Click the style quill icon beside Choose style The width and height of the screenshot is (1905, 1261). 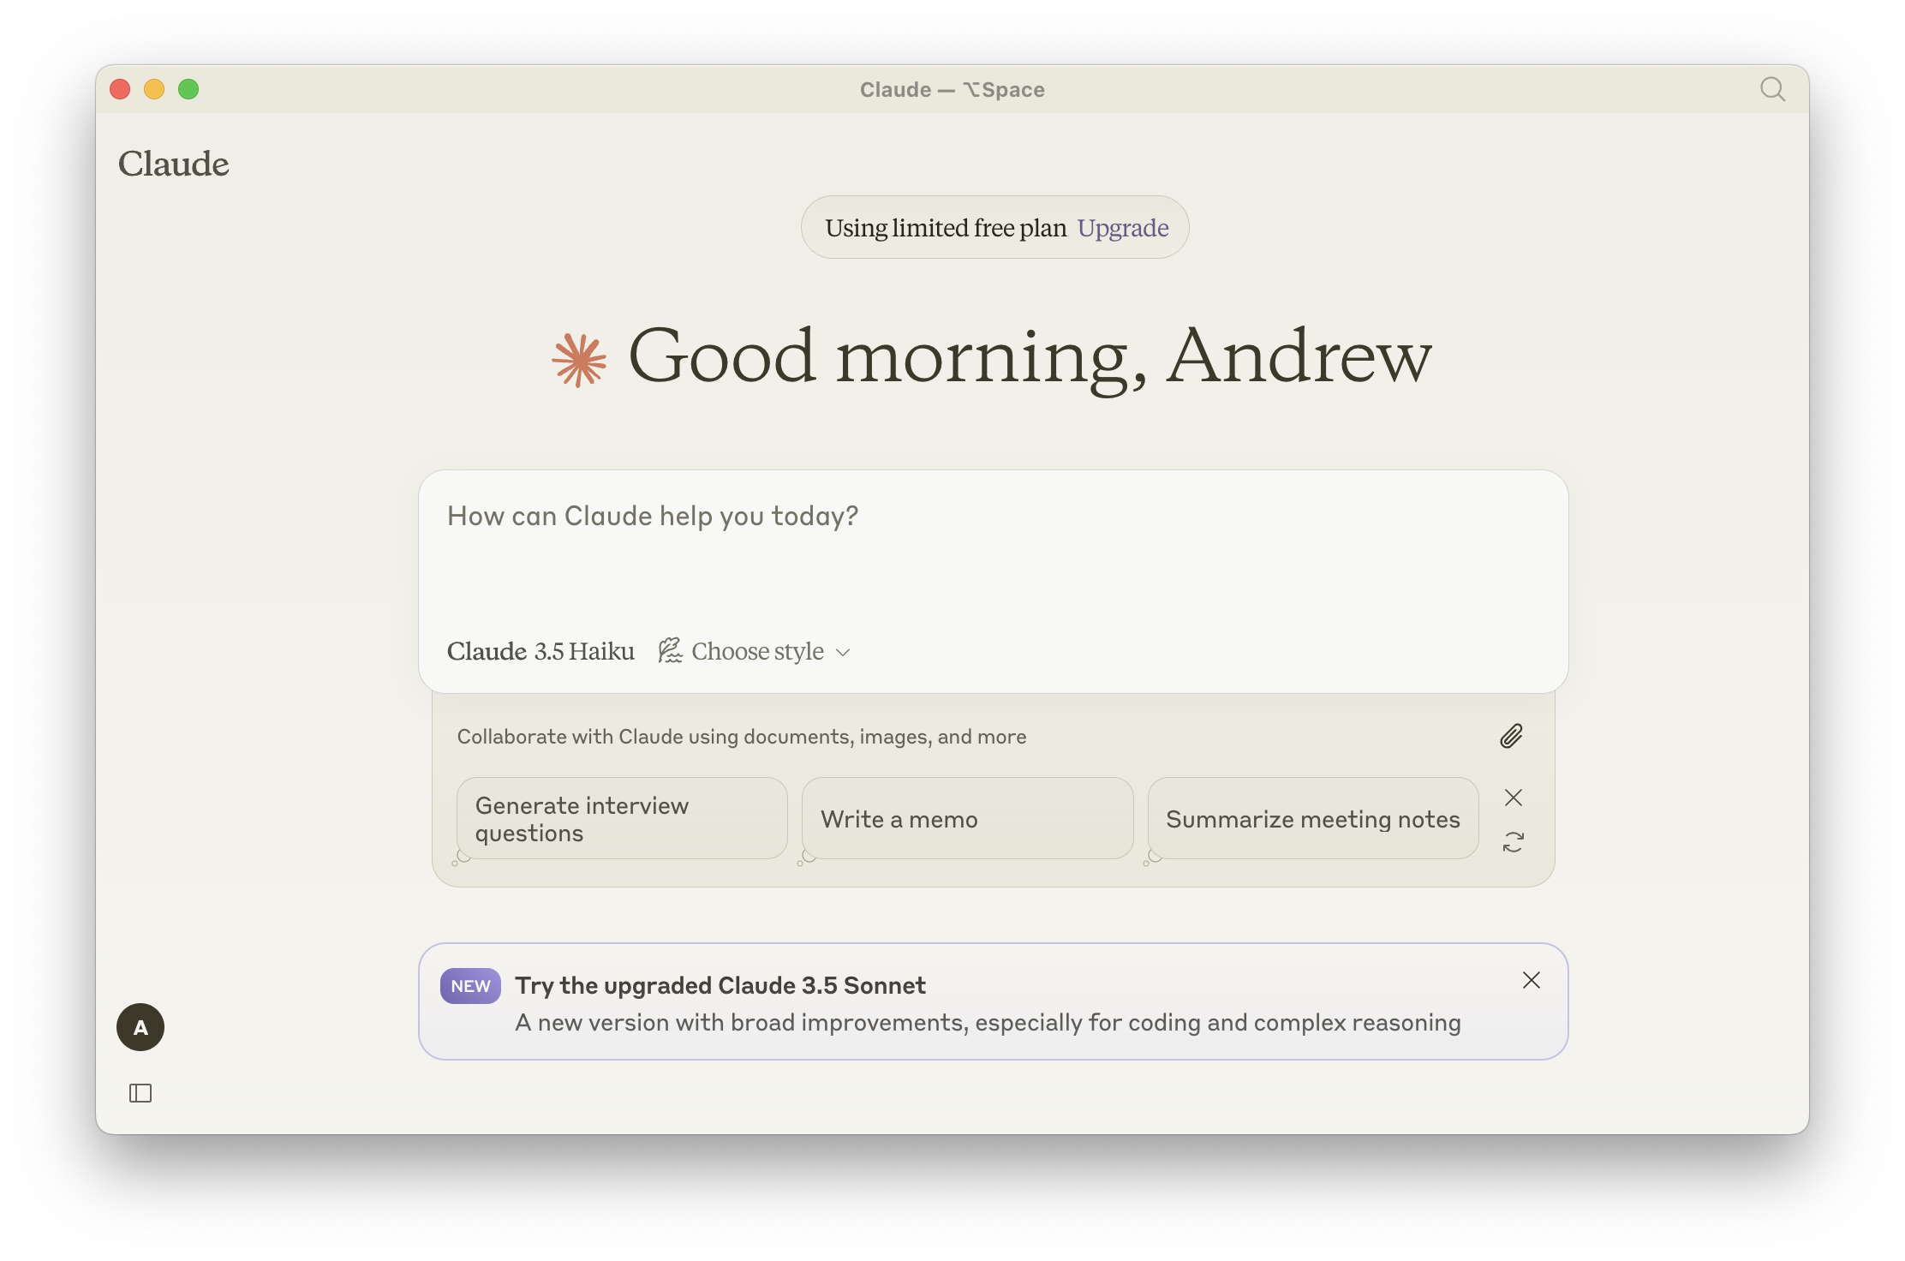(x=670, y=651)
